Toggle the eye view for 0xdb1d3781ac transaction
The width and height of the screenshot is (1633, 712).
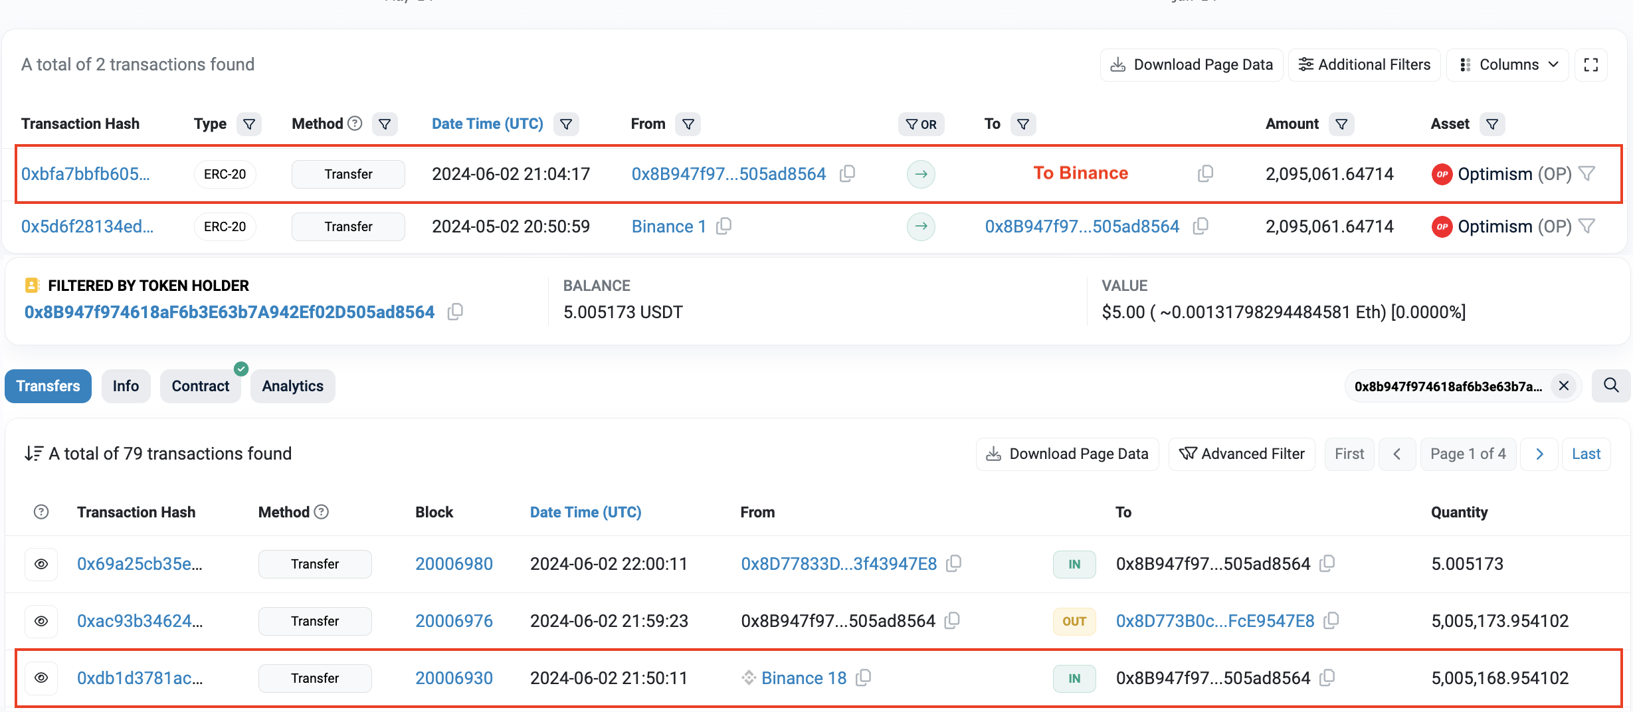pos(41,678)
